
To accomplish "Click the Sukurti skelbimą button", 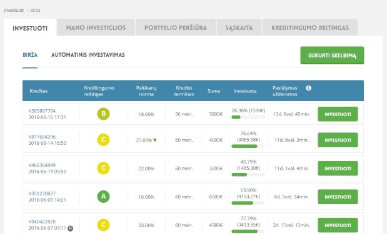I will coord(332,55).
